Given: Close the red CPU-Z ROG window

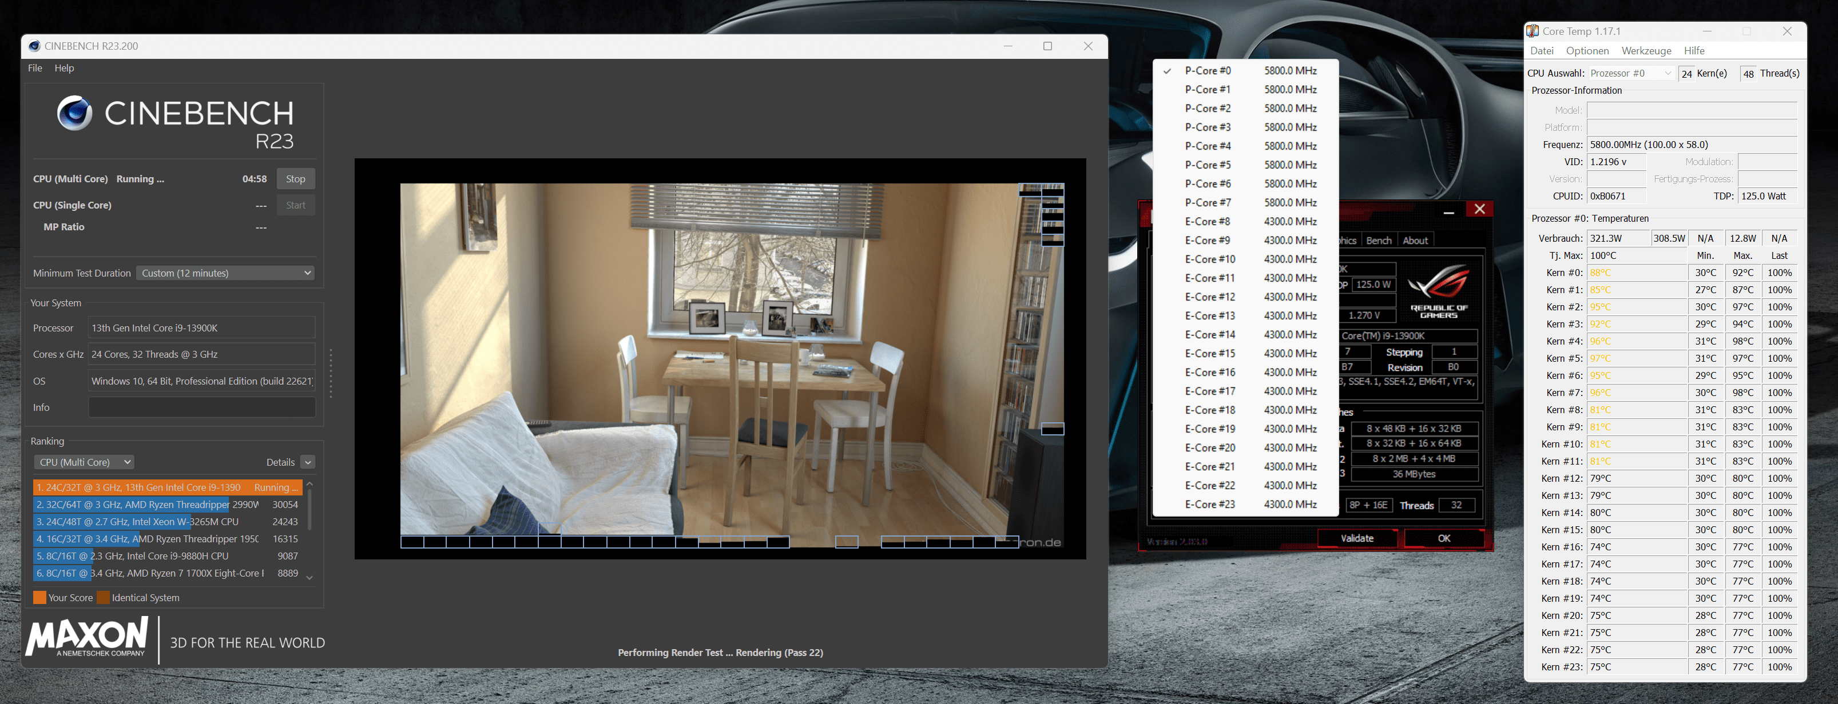Looking at the screenshot, I should 1479,209.
